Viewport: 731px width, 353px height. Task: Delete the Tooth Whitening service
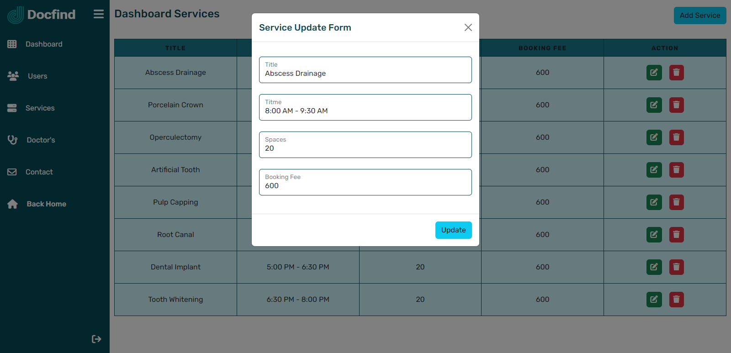(x=677, y=300)
